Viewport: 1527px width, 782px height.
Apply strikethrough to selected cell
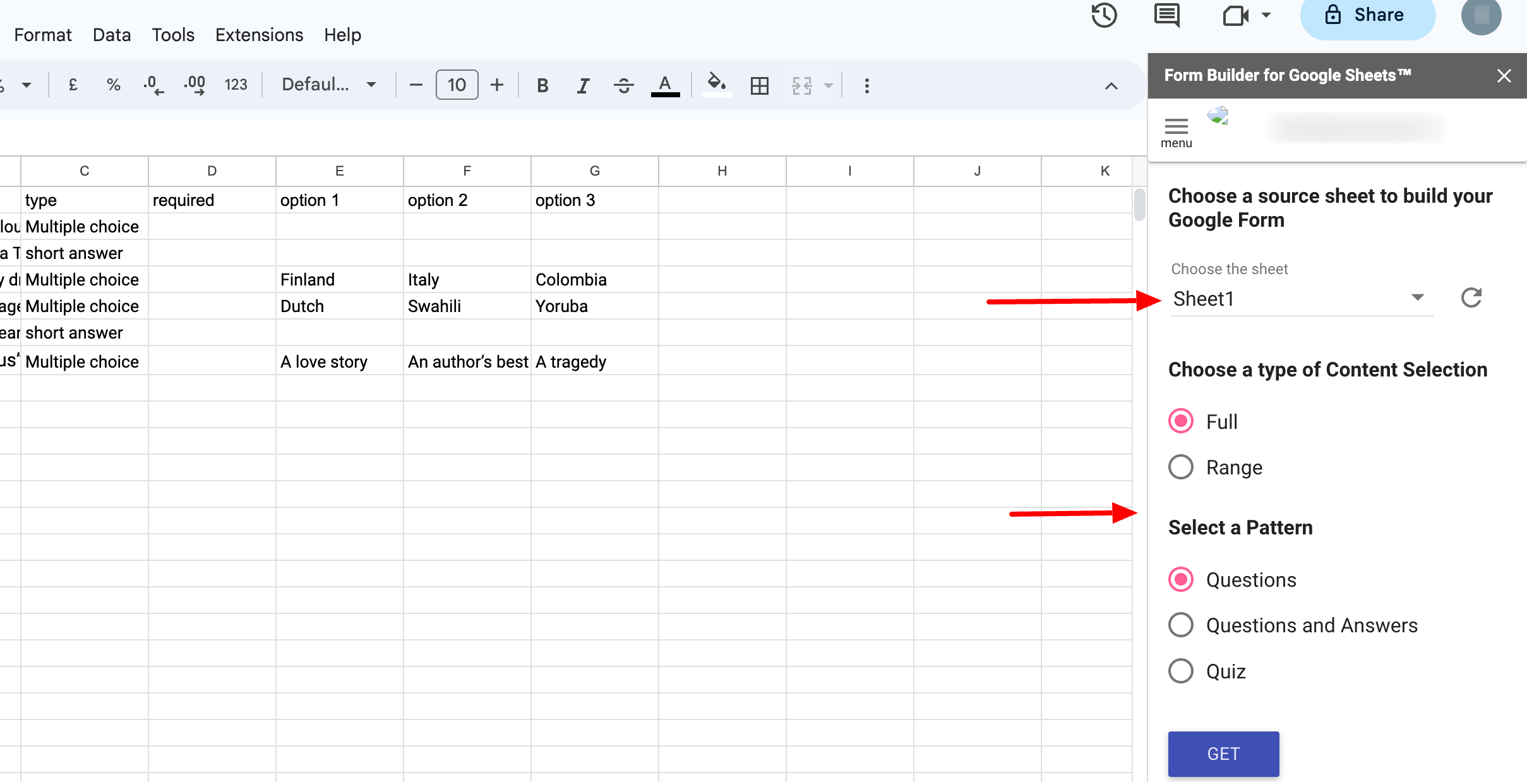point(623,85)
